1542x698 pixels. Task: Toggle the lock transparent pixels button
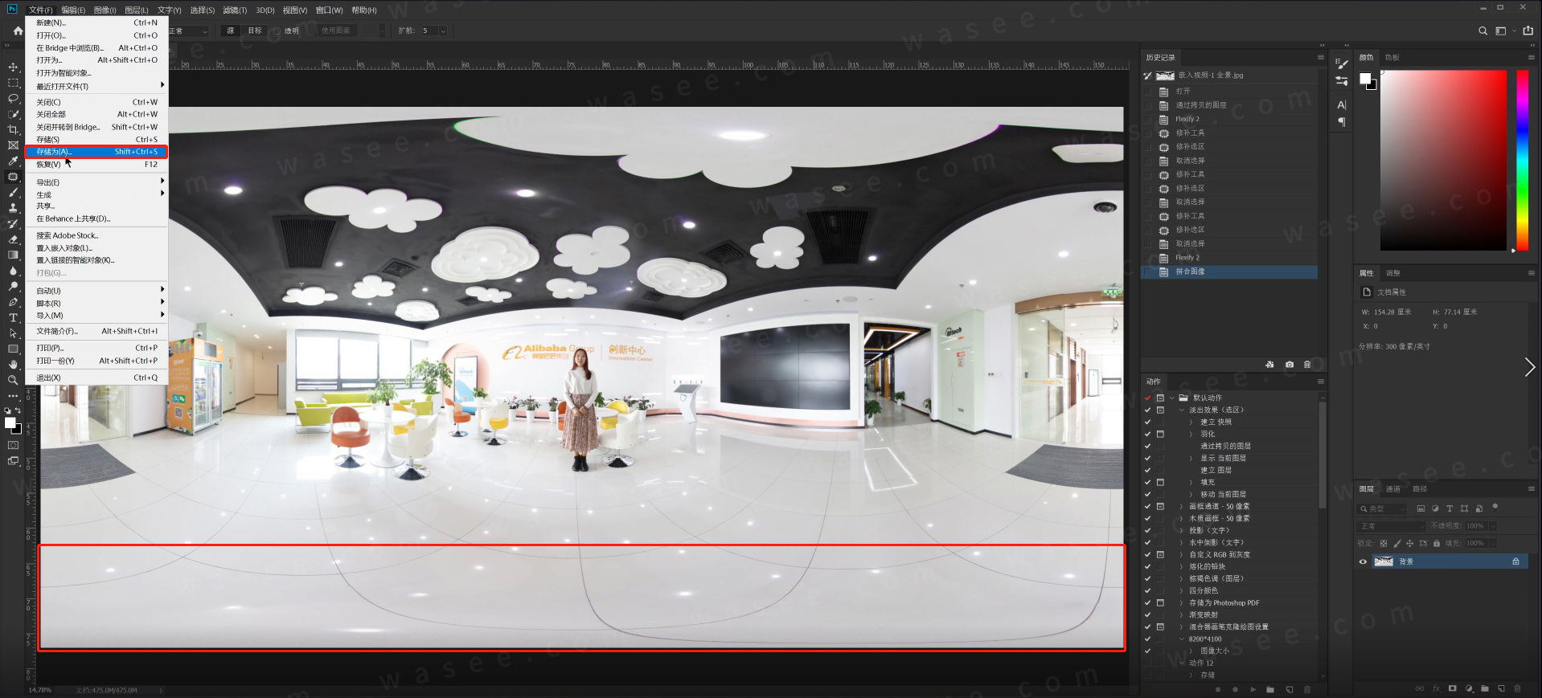coord(1384,543)
